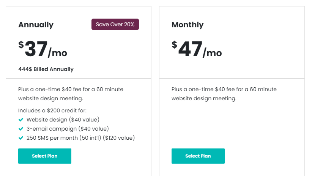This screenshot has height=183, width=312.
Task: Click the Save Over 20% badge
Action: click(x=115, y=24)
